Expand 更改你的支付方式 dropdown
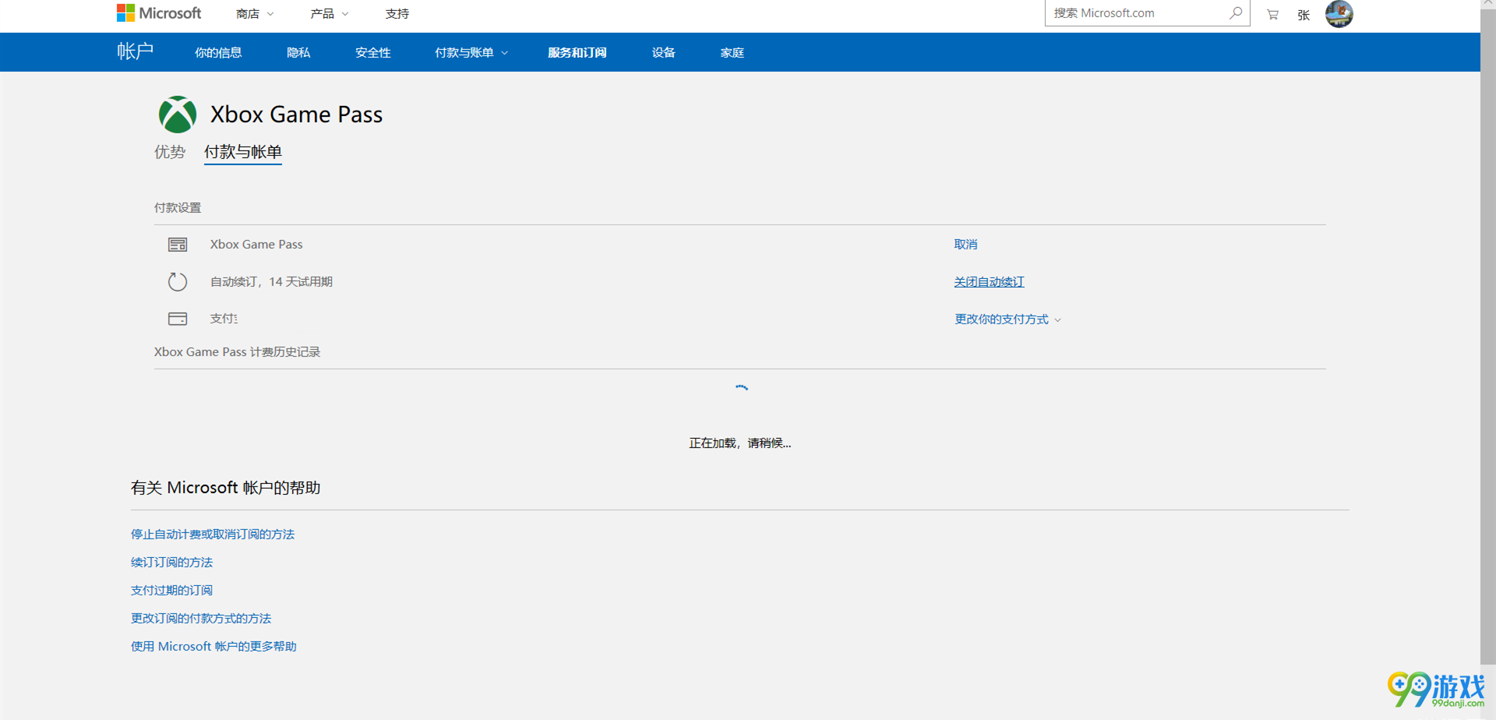This screenshot has width=1496, height=720. 1007,319
